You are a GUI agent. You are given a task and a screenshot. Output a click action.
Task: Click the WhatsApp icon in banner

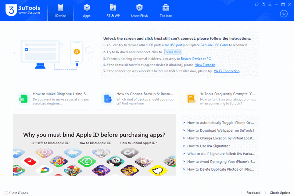(x=87, y=161)
